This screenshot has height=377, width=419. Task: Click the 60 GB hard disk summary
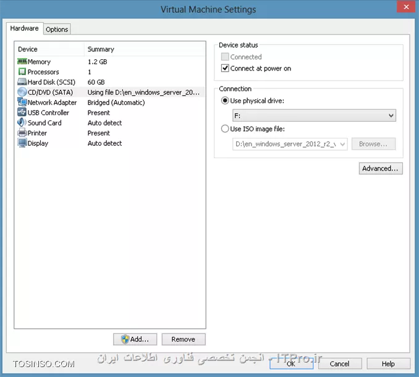coord(96,82)
